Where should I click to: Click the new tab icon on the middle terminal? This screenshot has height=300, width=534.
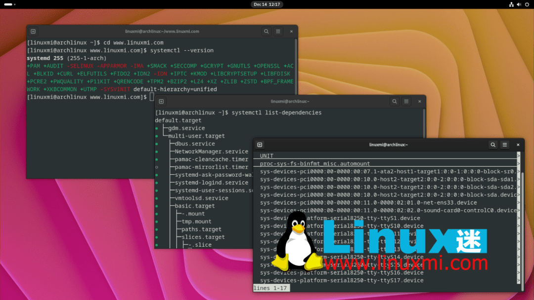coord(162,101)
